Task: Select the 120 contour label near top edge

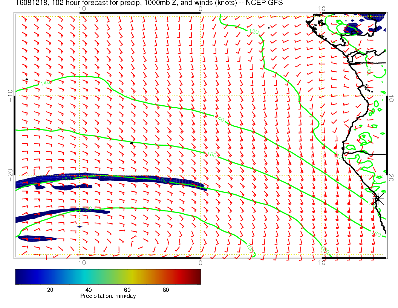Action: (254, 32)
